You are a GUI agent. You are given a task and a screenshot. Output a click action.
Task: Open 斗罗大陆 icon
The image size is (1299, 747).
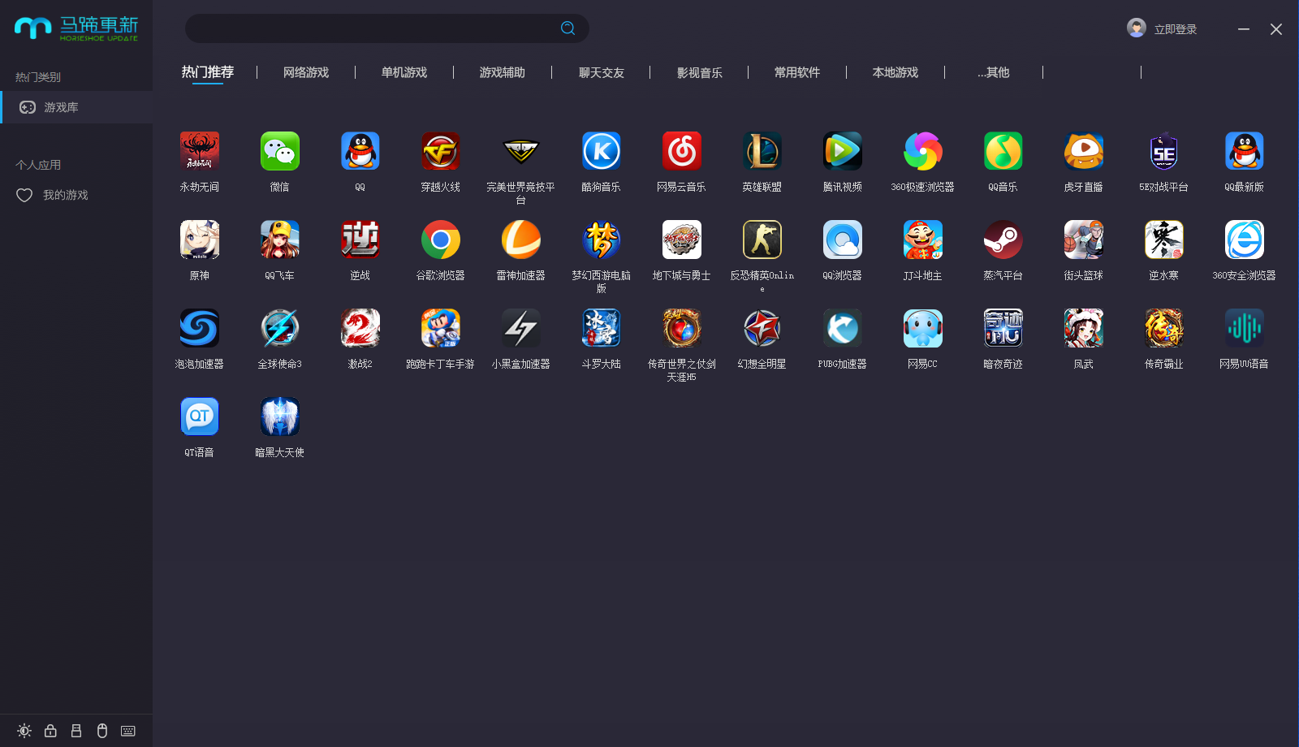point(601,328)
